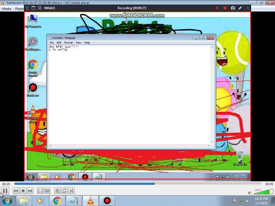Click the Recycle Bin icon in the video
This screenshot has width=275, height=206.
pyautogui.click(x=240, y=159)
